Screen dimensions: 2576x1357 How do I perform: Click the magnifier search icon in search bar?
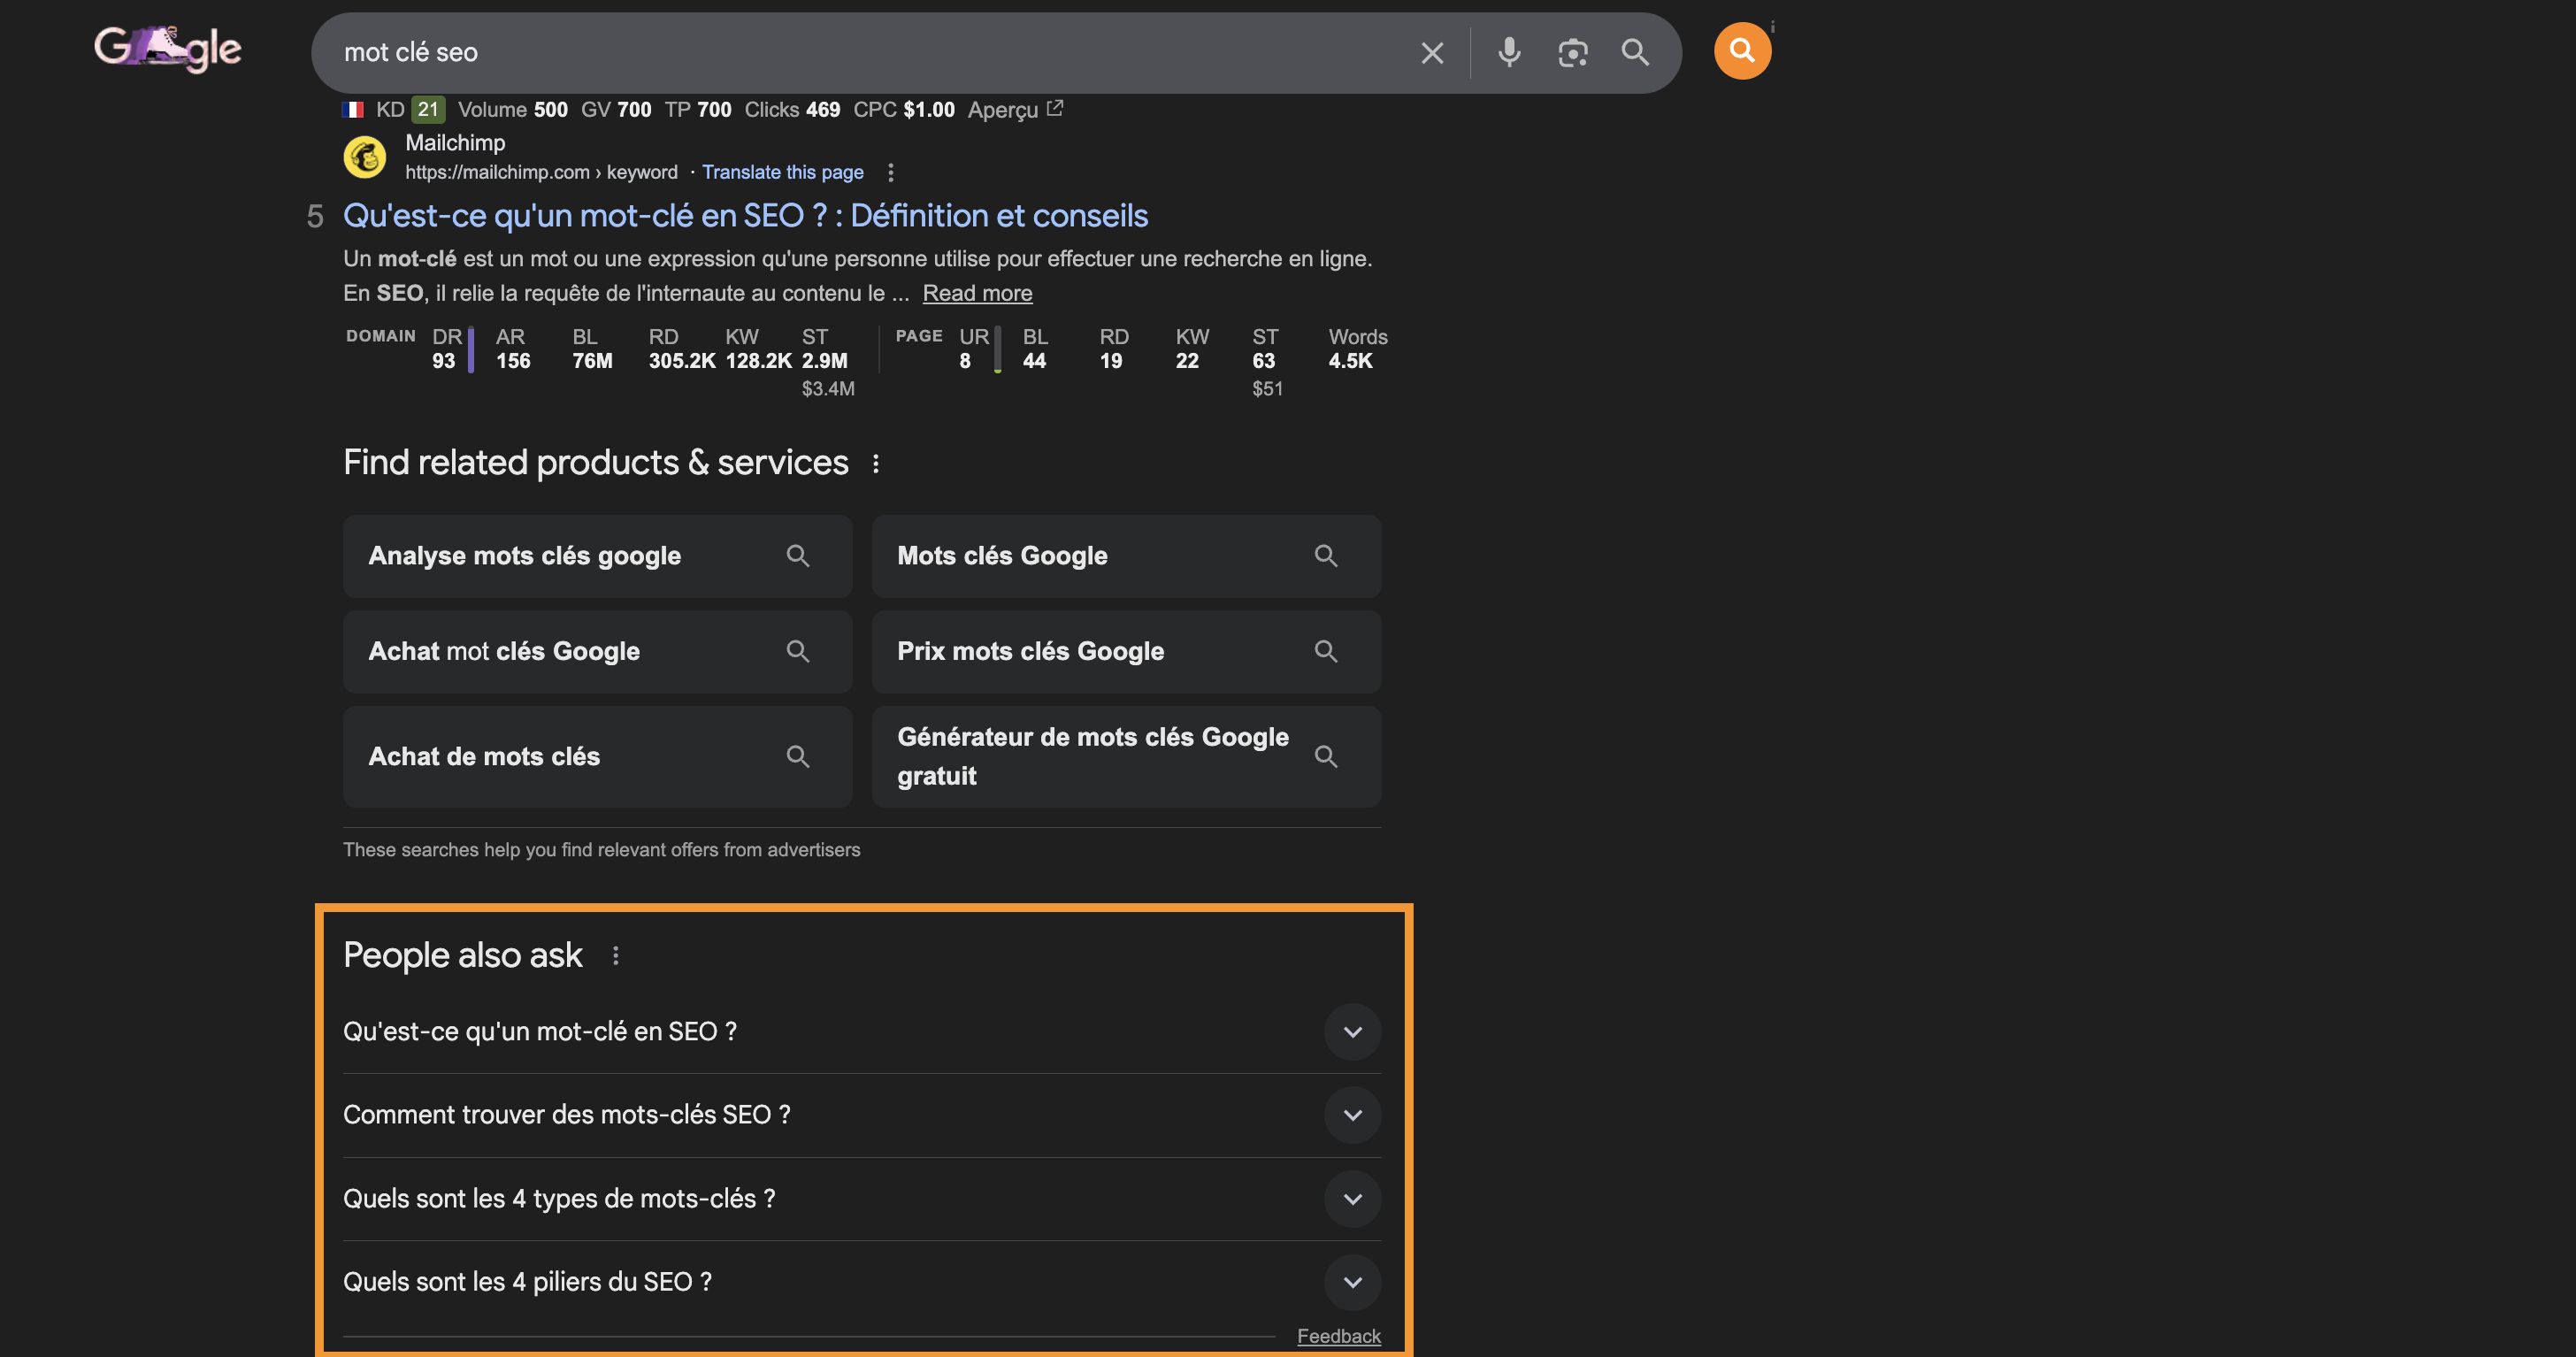coord(1635,52)
